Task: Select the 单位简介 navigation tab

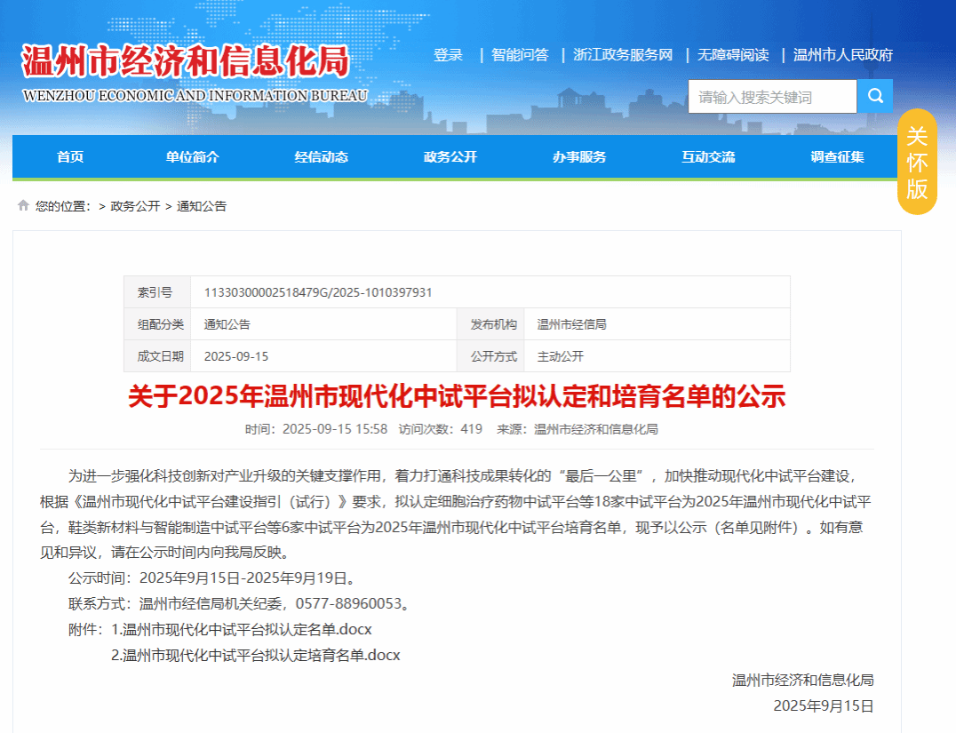Action: click(193, 156)
